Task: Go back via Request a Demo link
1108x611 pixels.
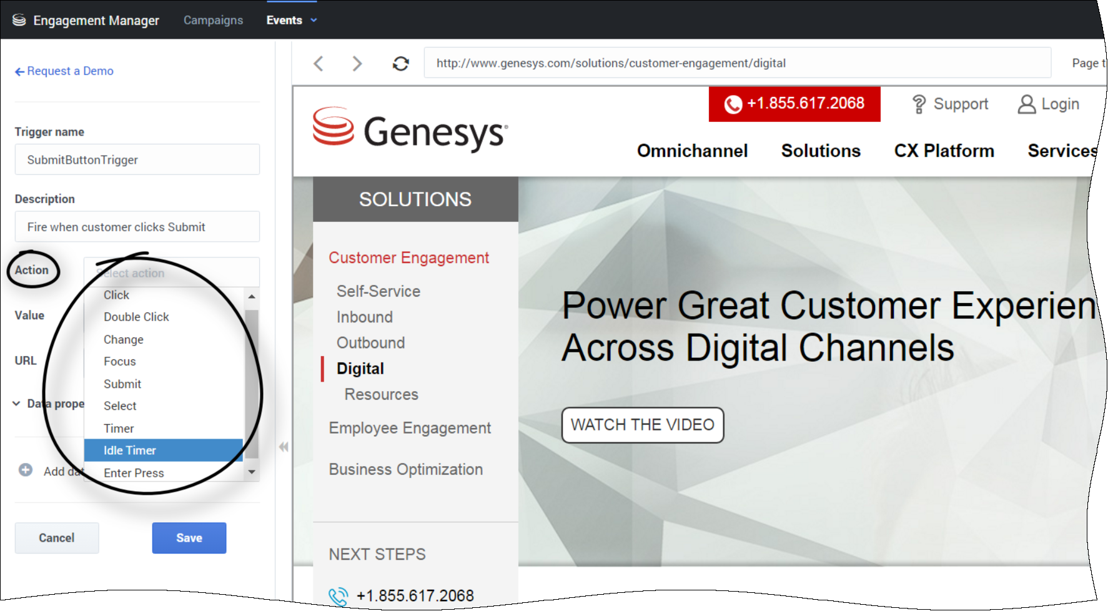Action: 64,71
